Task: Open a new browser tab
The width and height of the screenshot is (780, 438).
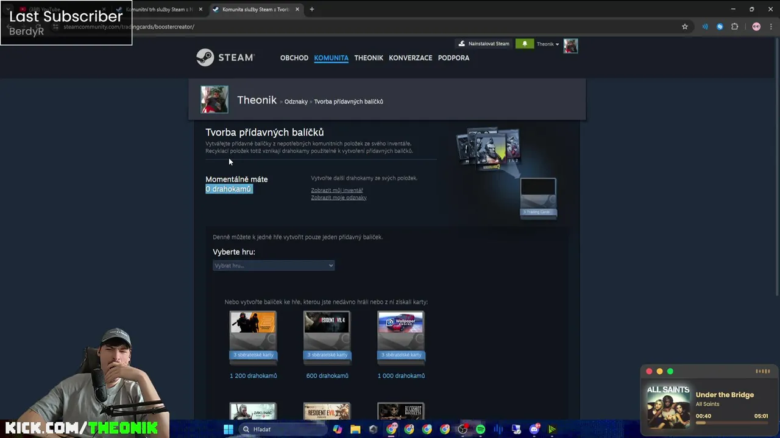Action: click(311, 9)
